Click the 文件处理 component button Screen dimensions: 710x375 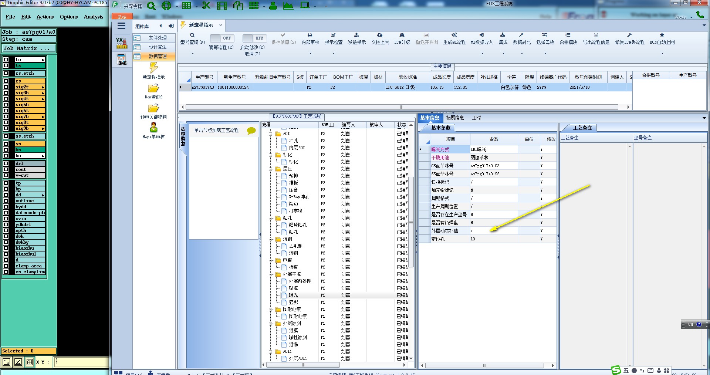coord(154,38)
